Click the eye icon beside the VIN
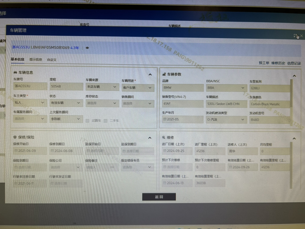This screenshot has width=305, height=229. [87, 48]
